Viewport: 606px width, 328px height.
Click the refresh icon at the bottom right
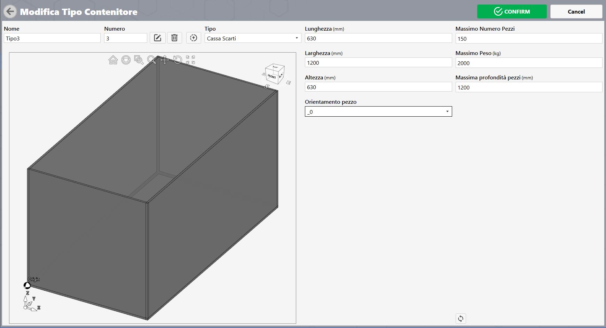point(461,318)
